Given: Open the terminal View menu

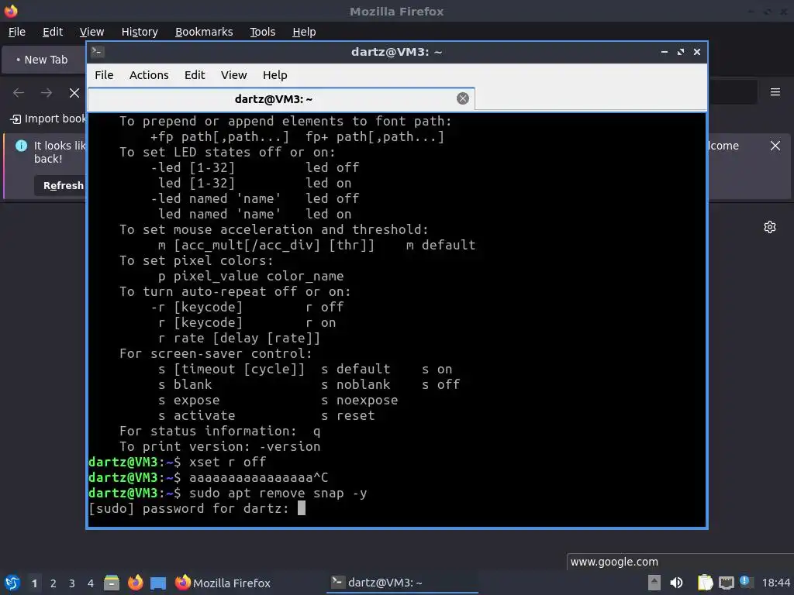Looking at the screenshot, I should click(x=233, y=75).
